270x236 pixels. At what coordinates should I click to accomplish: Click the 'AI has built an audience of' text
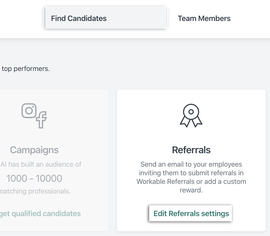tap(41, 164)
